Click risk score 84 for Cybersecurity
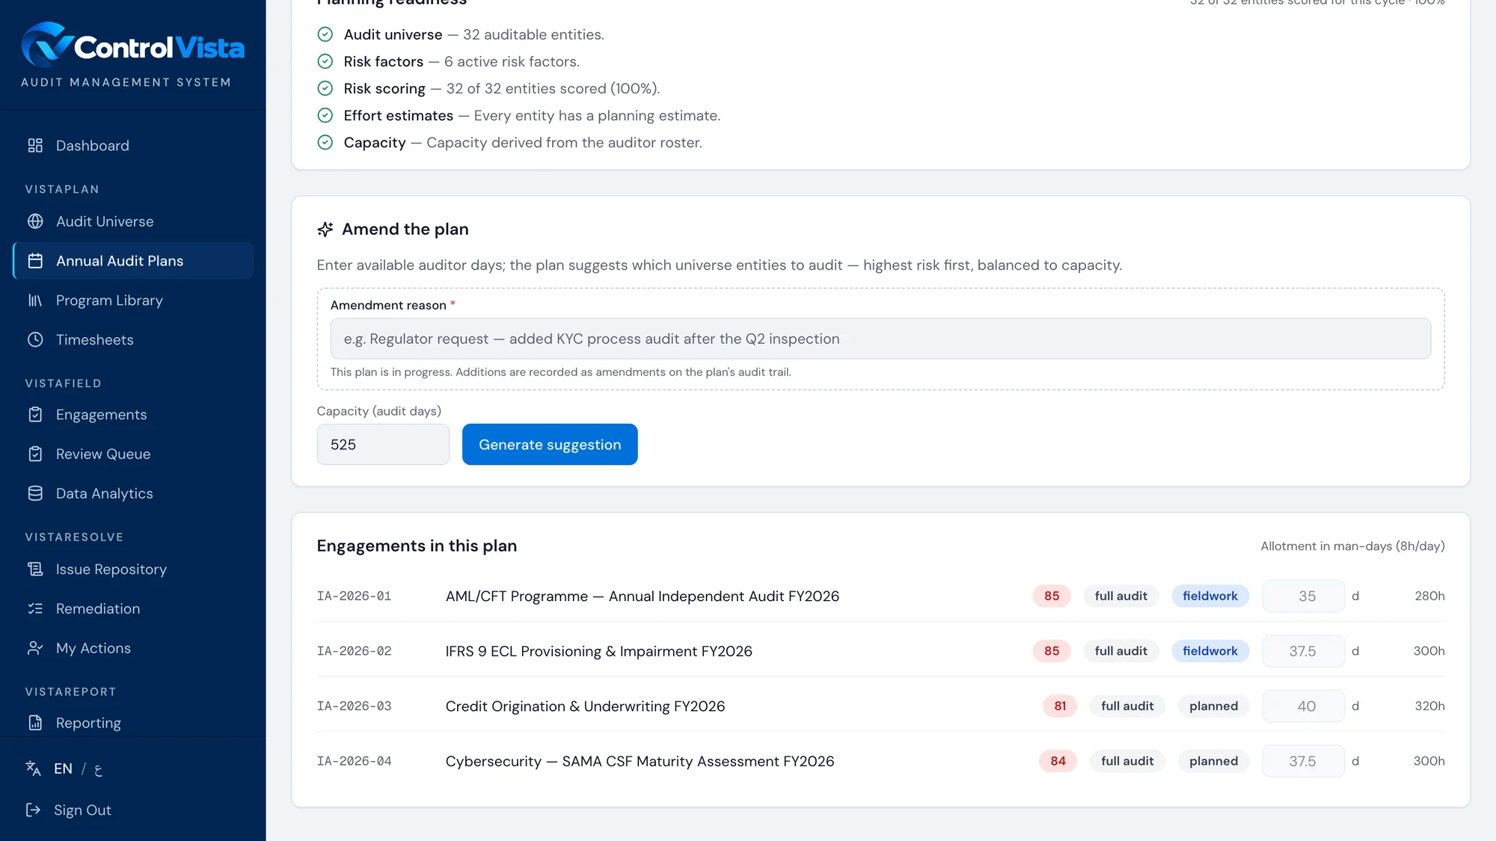Screen dimensions: 1496x841 (1058, 761)
